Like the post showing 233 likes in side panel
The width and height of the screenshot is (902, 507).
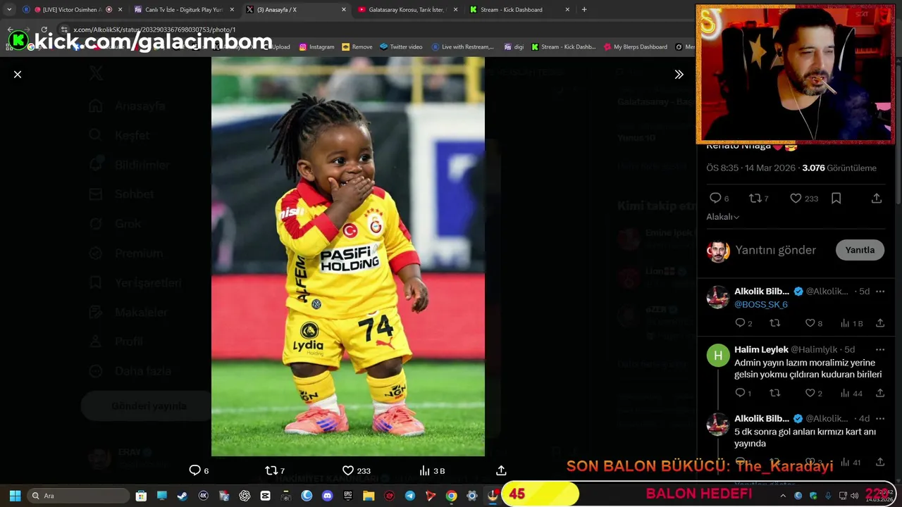[x=796, y=199]
